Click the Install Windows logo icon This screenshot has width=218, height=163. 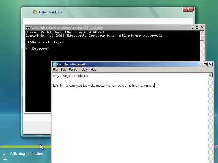[35, 12]
